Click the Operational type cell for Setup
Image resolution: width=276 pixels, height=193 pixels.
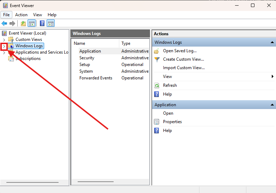[x=132, y=65]
